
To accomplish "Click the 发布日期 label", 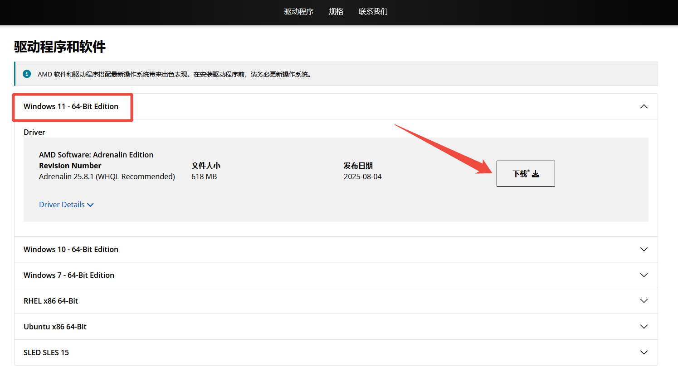I will tap(358, 166).
